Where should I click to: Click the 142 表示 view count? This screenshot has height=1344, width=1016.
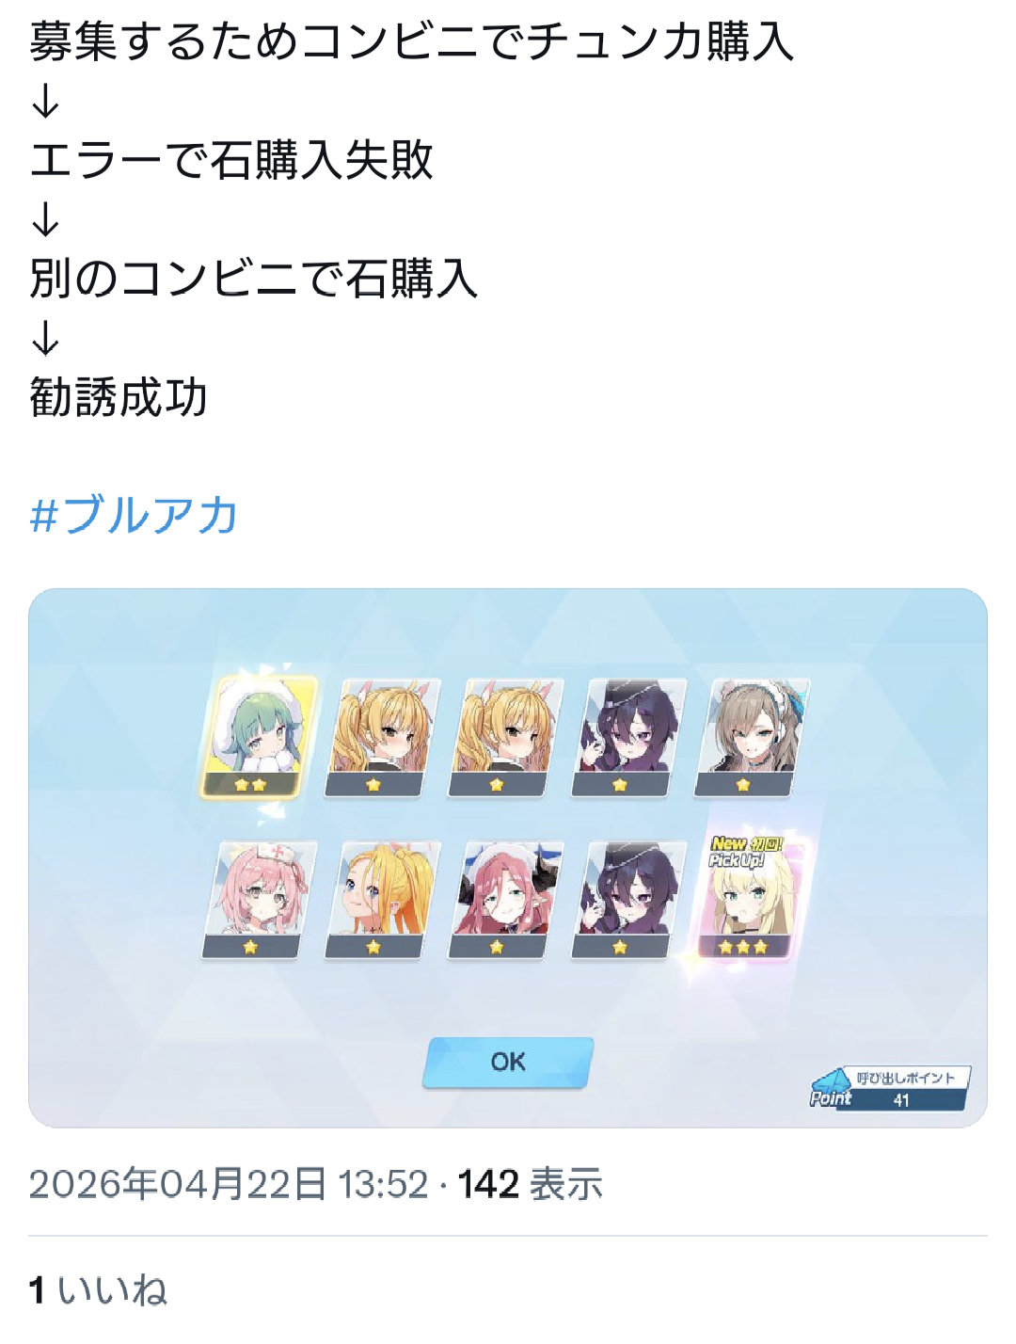pos(530,1184)
